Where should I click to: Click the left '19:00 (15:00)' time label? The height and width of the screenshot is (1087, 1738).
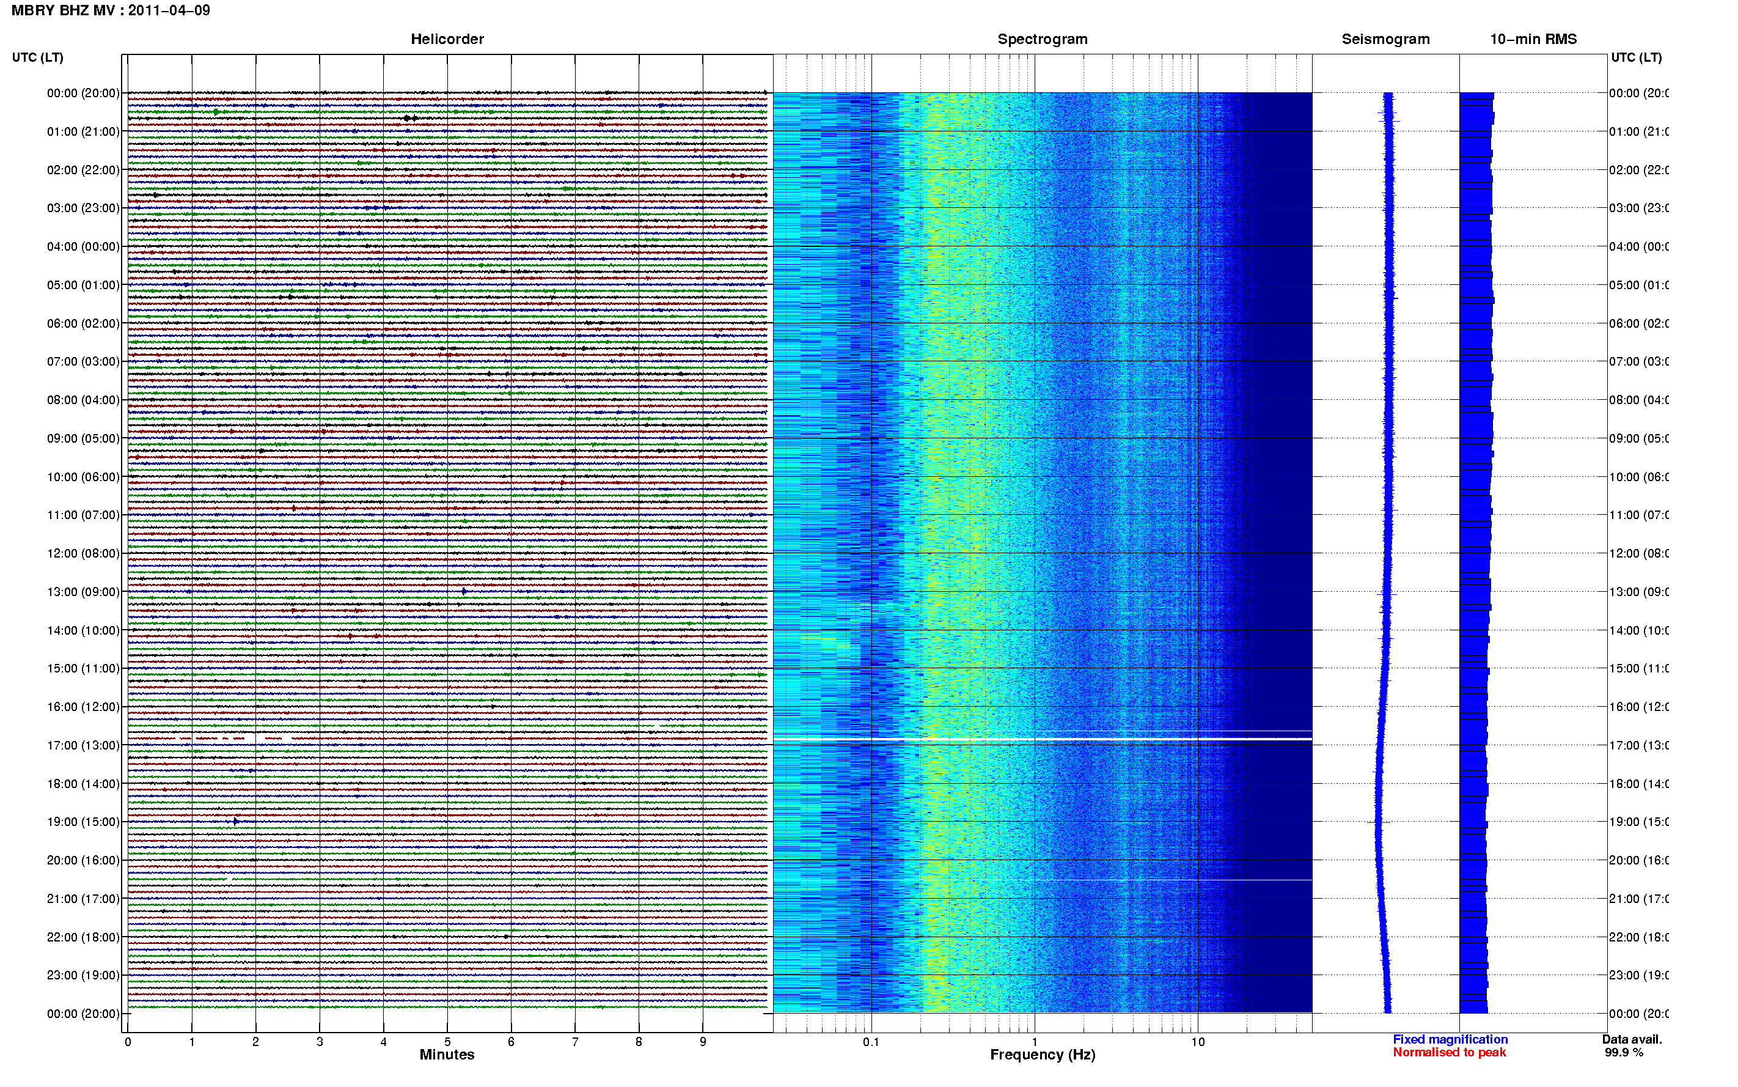(83, 822)
